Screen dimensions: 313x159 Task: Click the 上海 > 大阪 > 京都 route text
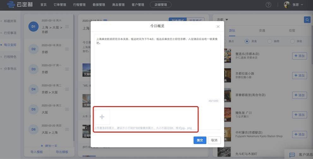pos(52,29)
